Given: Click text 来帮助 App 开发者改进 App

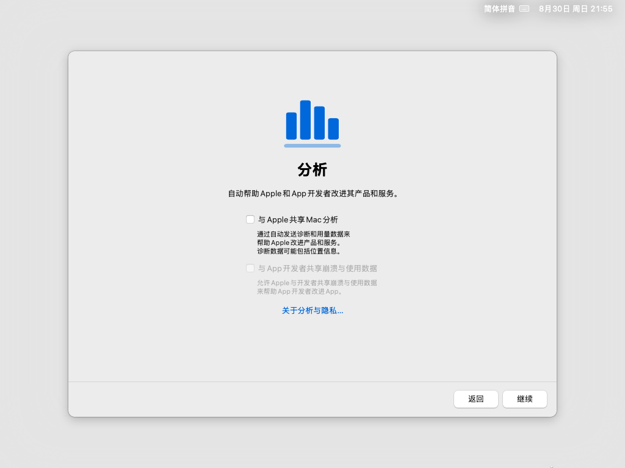Looking at the screenshot, I should tap(299, 291).
